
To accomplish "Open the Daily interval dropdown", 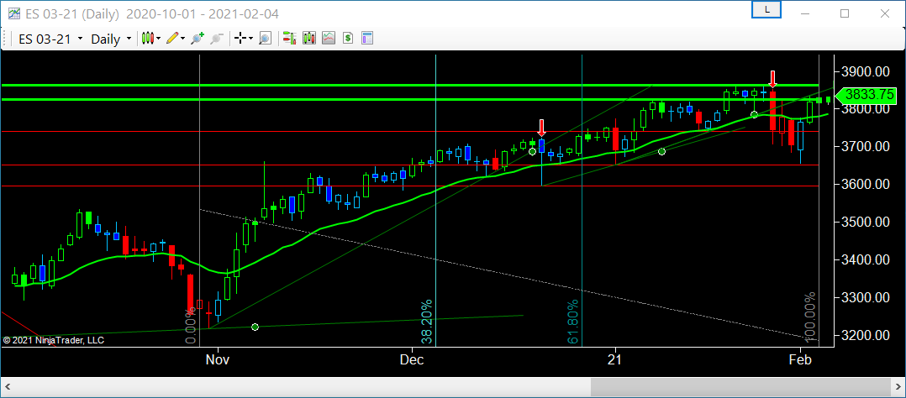I will pos(111,39).
